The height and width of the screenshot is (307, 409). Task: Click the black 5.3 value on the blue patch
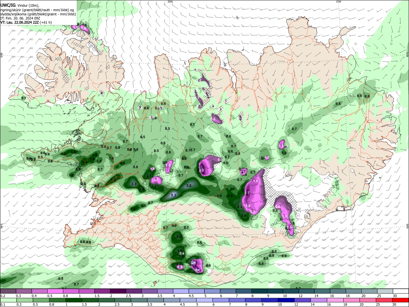pos(174,195)
